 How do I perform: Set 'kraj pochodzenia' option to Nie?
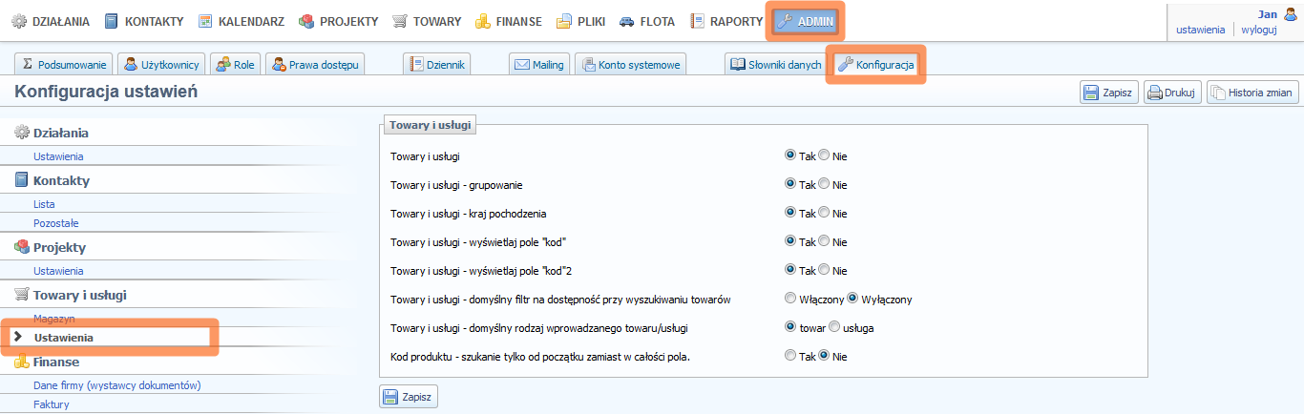(x=824, y=214)
